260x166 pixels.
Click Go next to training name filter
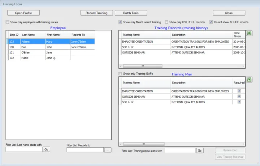pyautogui.click(x=200, y=150)
